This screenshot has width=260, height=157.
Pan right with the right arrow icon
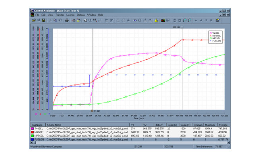coord(201,20)
